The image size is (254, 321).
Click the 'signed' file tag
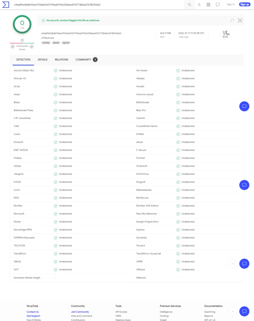click(x=66, y=43)
